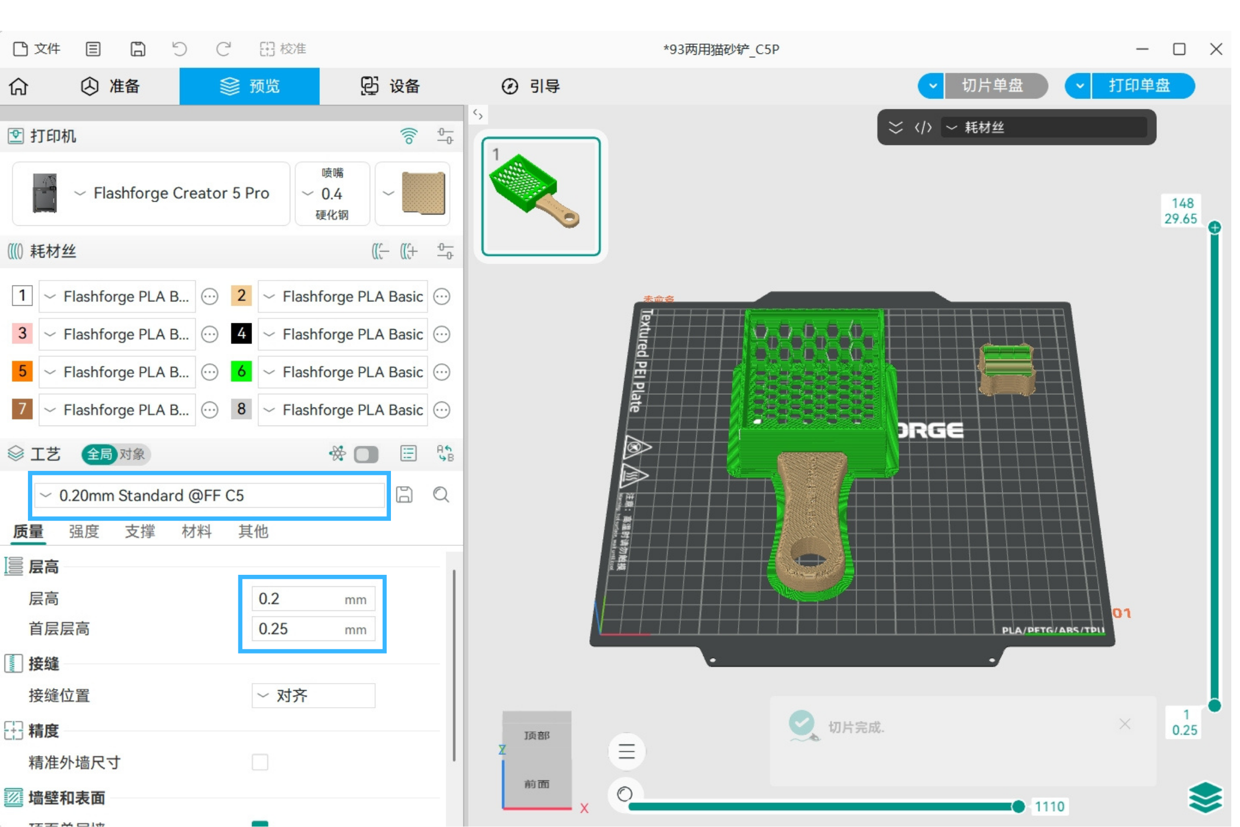Edit filament 6 via the ellipsis icon
This screenshot has height=827, width=1240.
[442, 372]
